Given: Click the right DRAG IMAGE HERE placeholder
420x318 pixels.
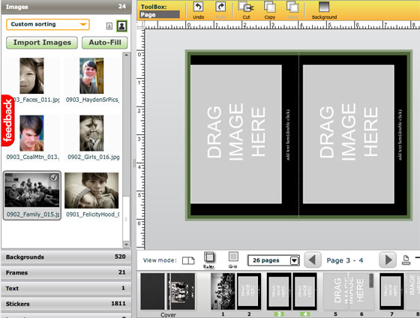Looking at the screenshot, I should 349,134.
